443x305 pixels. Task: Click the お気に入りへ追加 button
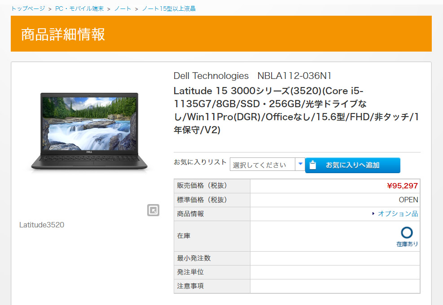(x=353, y=165)
